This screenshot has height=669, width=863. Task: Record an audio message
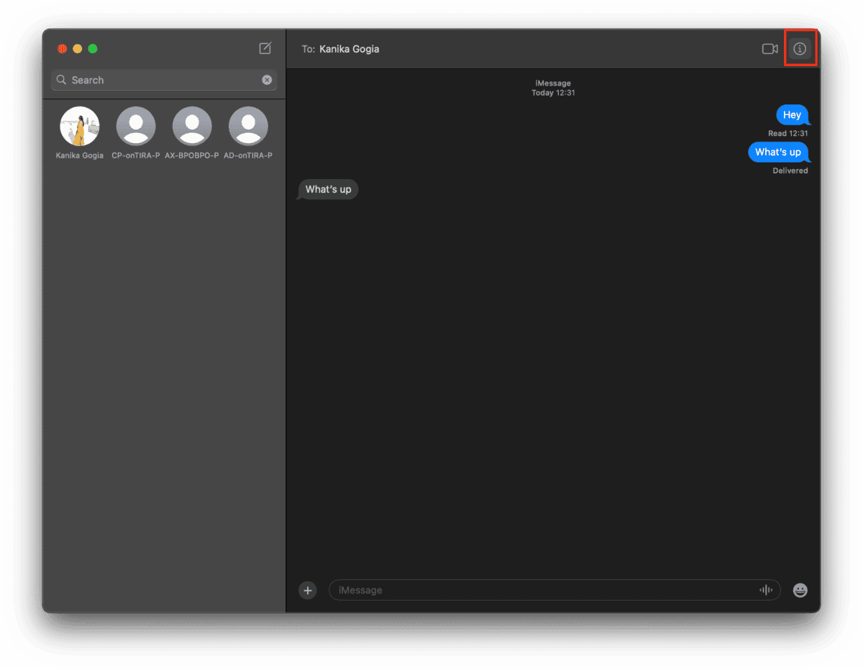click(766, 591)
